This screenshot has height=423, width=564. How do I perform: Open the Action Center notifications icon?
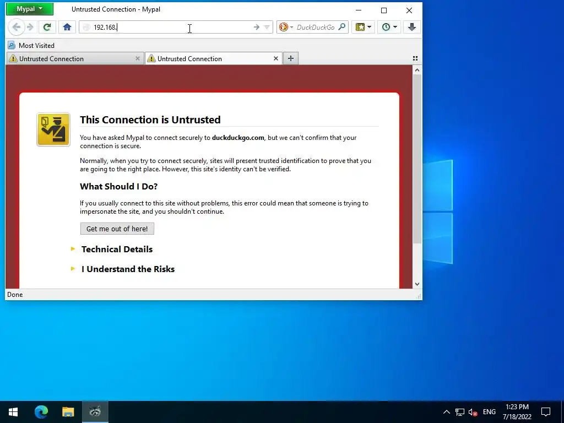pyautogui.click(x=546, y=412)
